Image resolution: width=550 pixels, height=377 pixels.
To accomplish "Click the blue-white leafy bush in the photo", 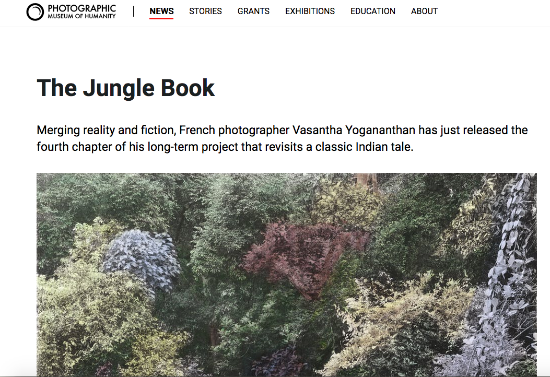I will [x=142, y=258].
